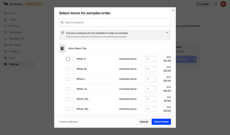Image resolution: width=230 pixels, height=135 pixels.
Task: Go to Settings menu item
Action: click(14, 64)
